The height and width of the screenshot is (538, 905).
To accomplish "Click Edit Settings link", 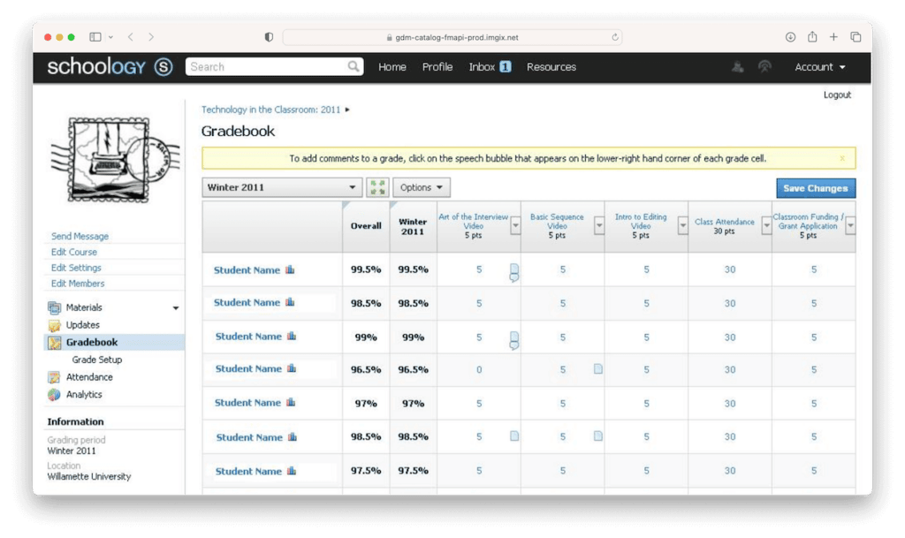I will 76,268.
